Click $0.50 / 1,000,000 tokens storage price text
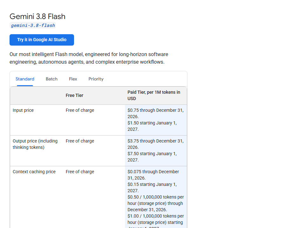This screenshot has height=228, width=305. tap(156, 203)
